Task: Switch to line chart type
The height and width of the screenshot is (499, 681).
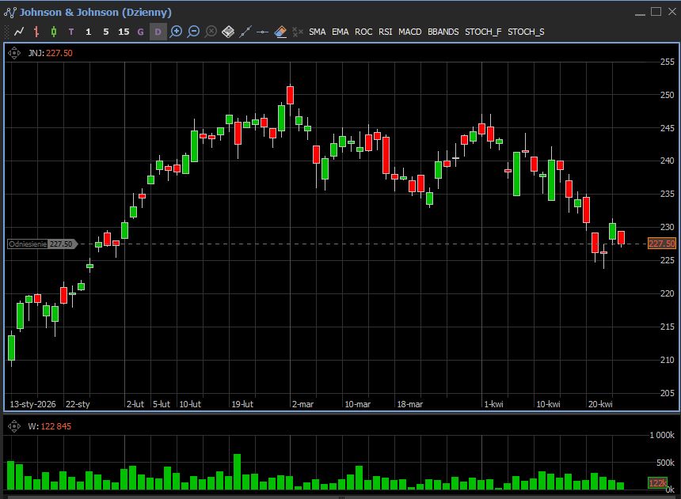Action: click(x=19, y=32)
